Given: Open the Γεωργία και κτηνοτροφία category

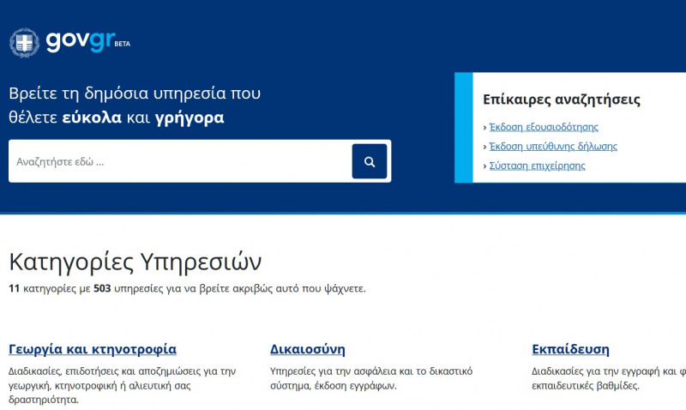Looking at the screenshot, I should coord(93,349).
